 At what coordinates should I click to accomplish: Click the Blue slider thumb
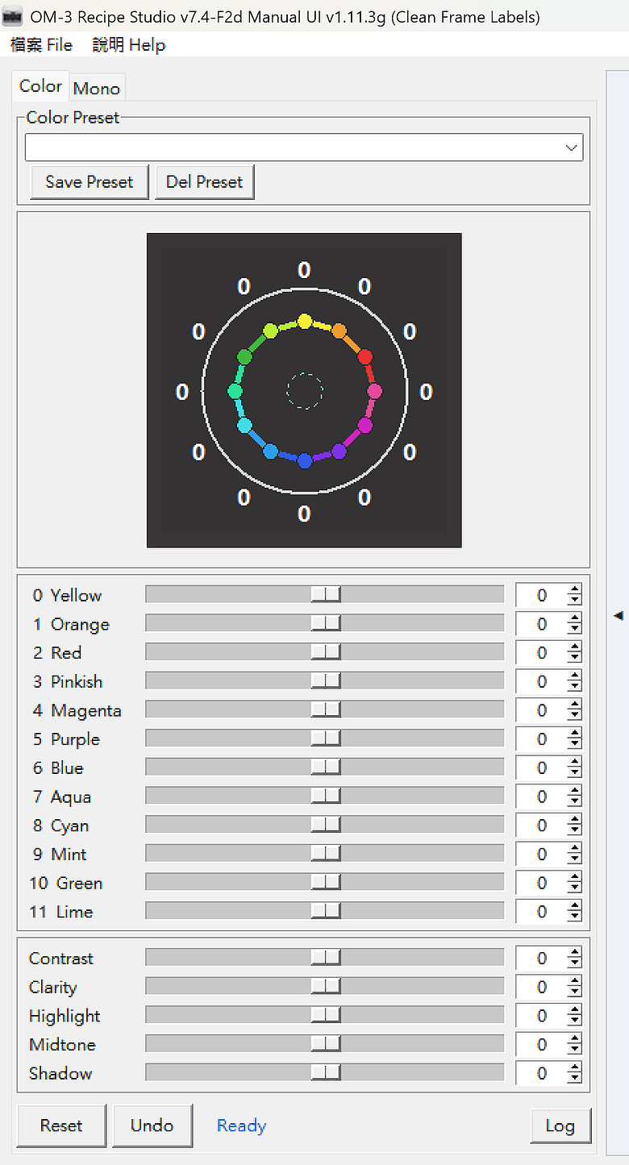pos(326,768)
